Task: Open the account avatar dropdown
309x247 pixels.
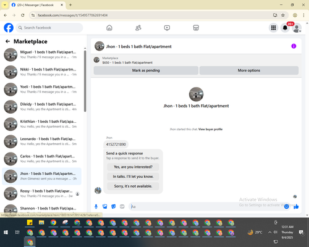Action: pyautogui.click(x=297, y=28)
